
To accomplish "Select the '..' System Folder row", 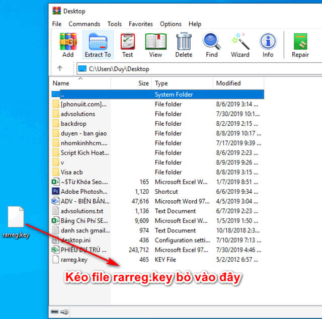I will point(157,95).
